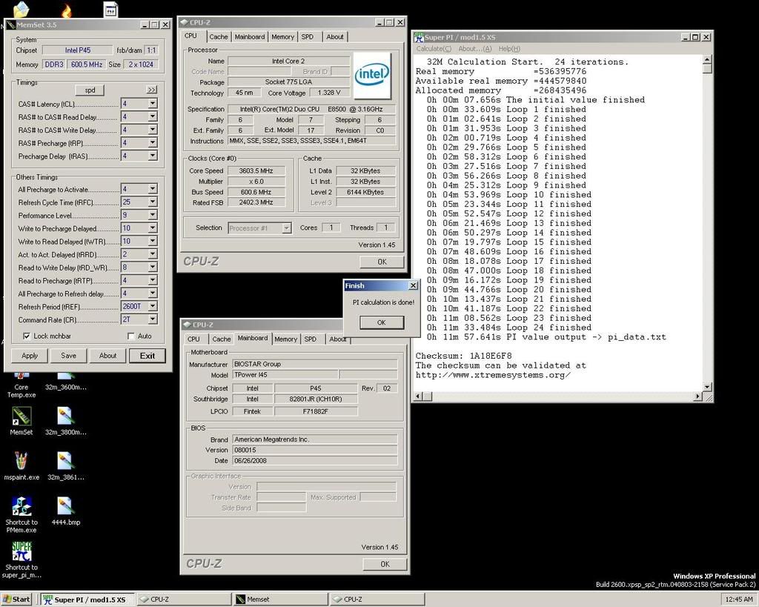The image size is (759, 607).
Task: Open the RAS# Precharge (tRP) dropdown
Action: pos(153,143)
